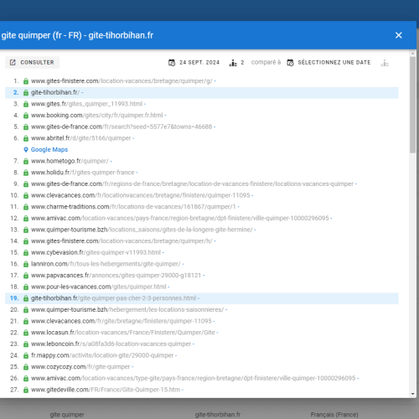Click green padlock on fr.mappy.com row

[26, 356]
